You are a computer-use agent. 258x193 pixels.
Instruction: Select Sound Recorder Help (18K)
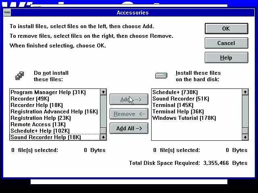pos(55,137)
